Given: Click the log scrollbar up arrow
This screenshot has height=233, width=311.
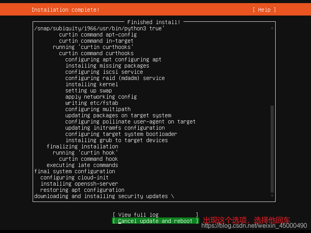Looking at the screenshot, I should click(272, 28).
